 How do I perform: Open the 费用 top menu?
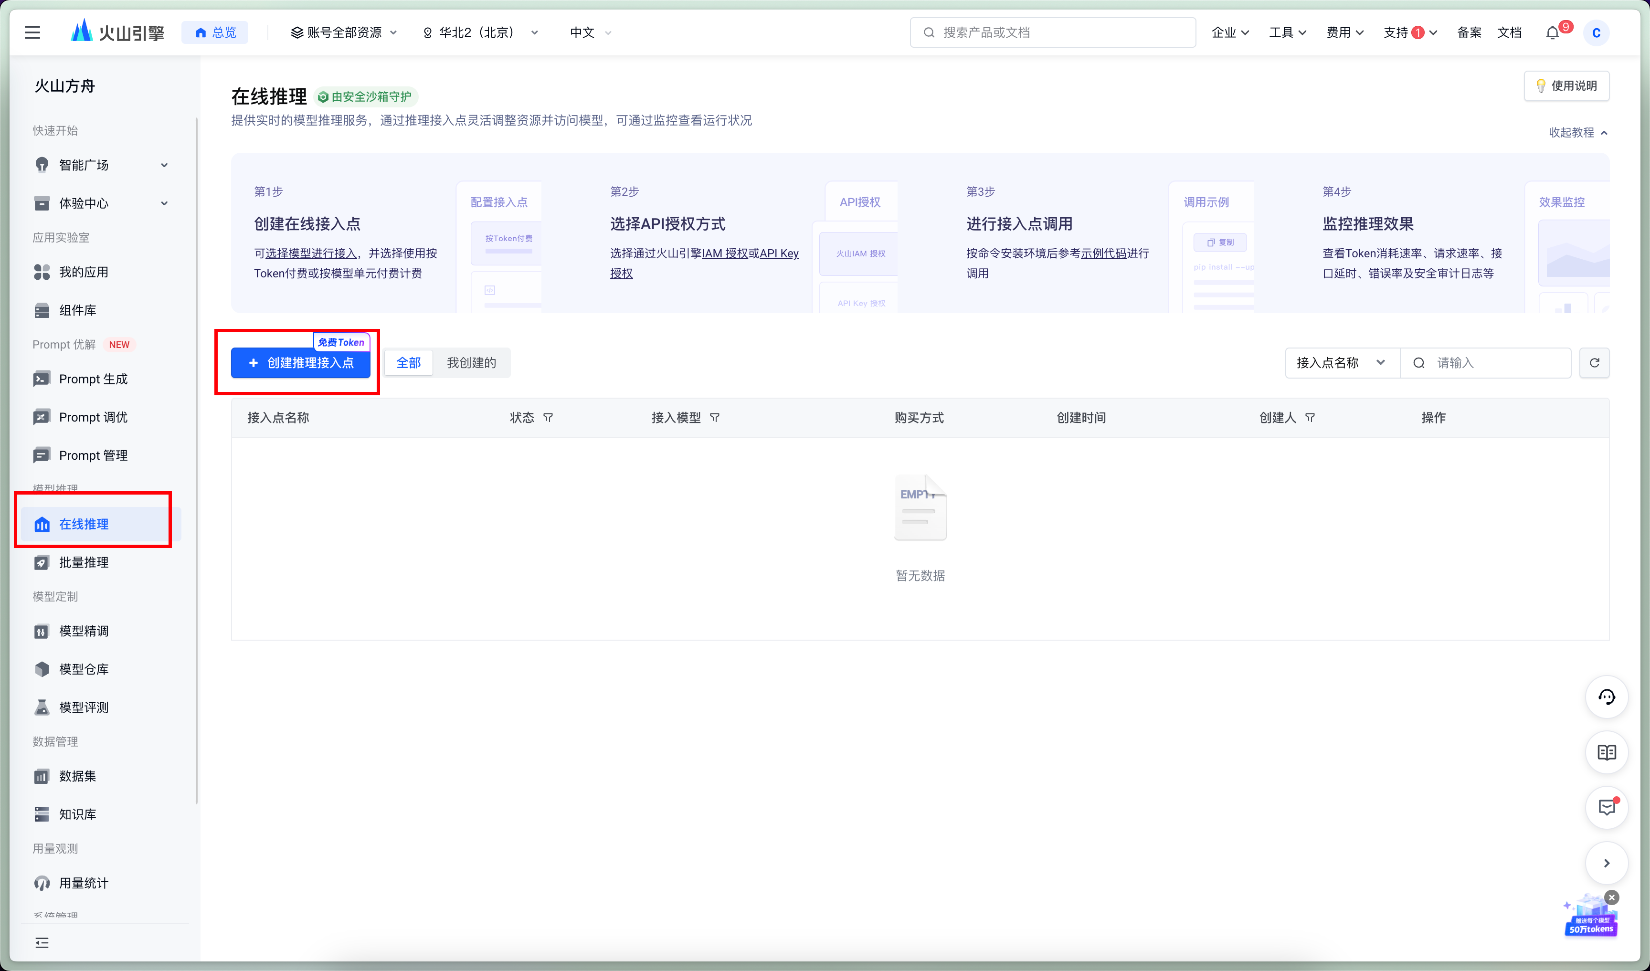1344,33
